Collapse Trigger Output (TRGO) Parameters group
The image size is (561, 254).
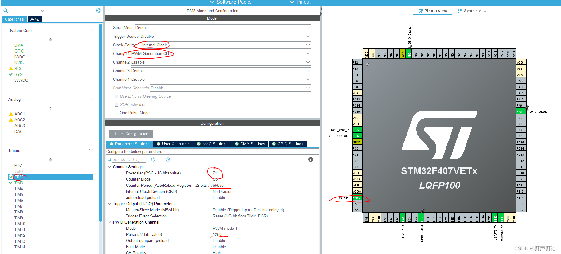coord(109,204)
